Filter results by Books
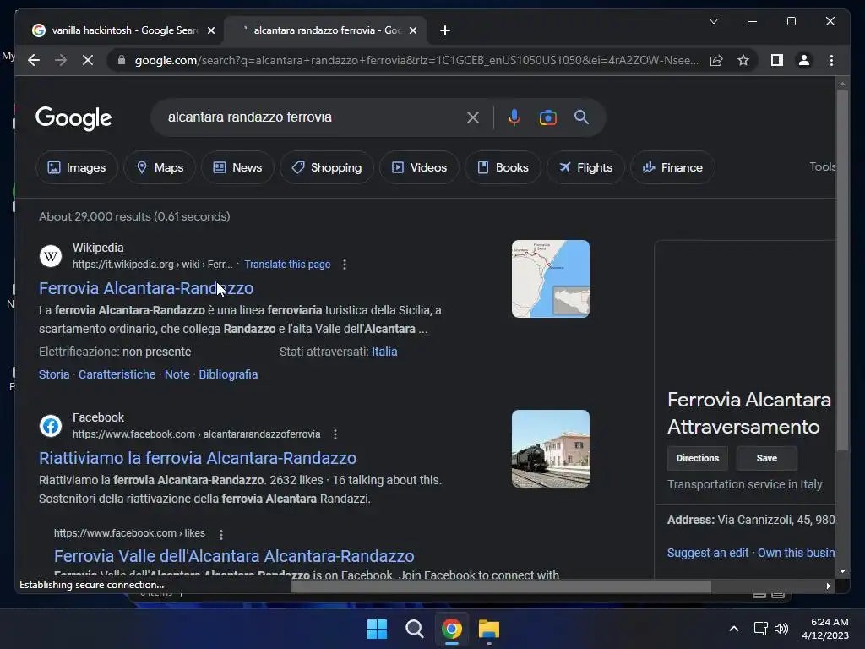Screen dimensions: 865x649 [x=503, y=167]
